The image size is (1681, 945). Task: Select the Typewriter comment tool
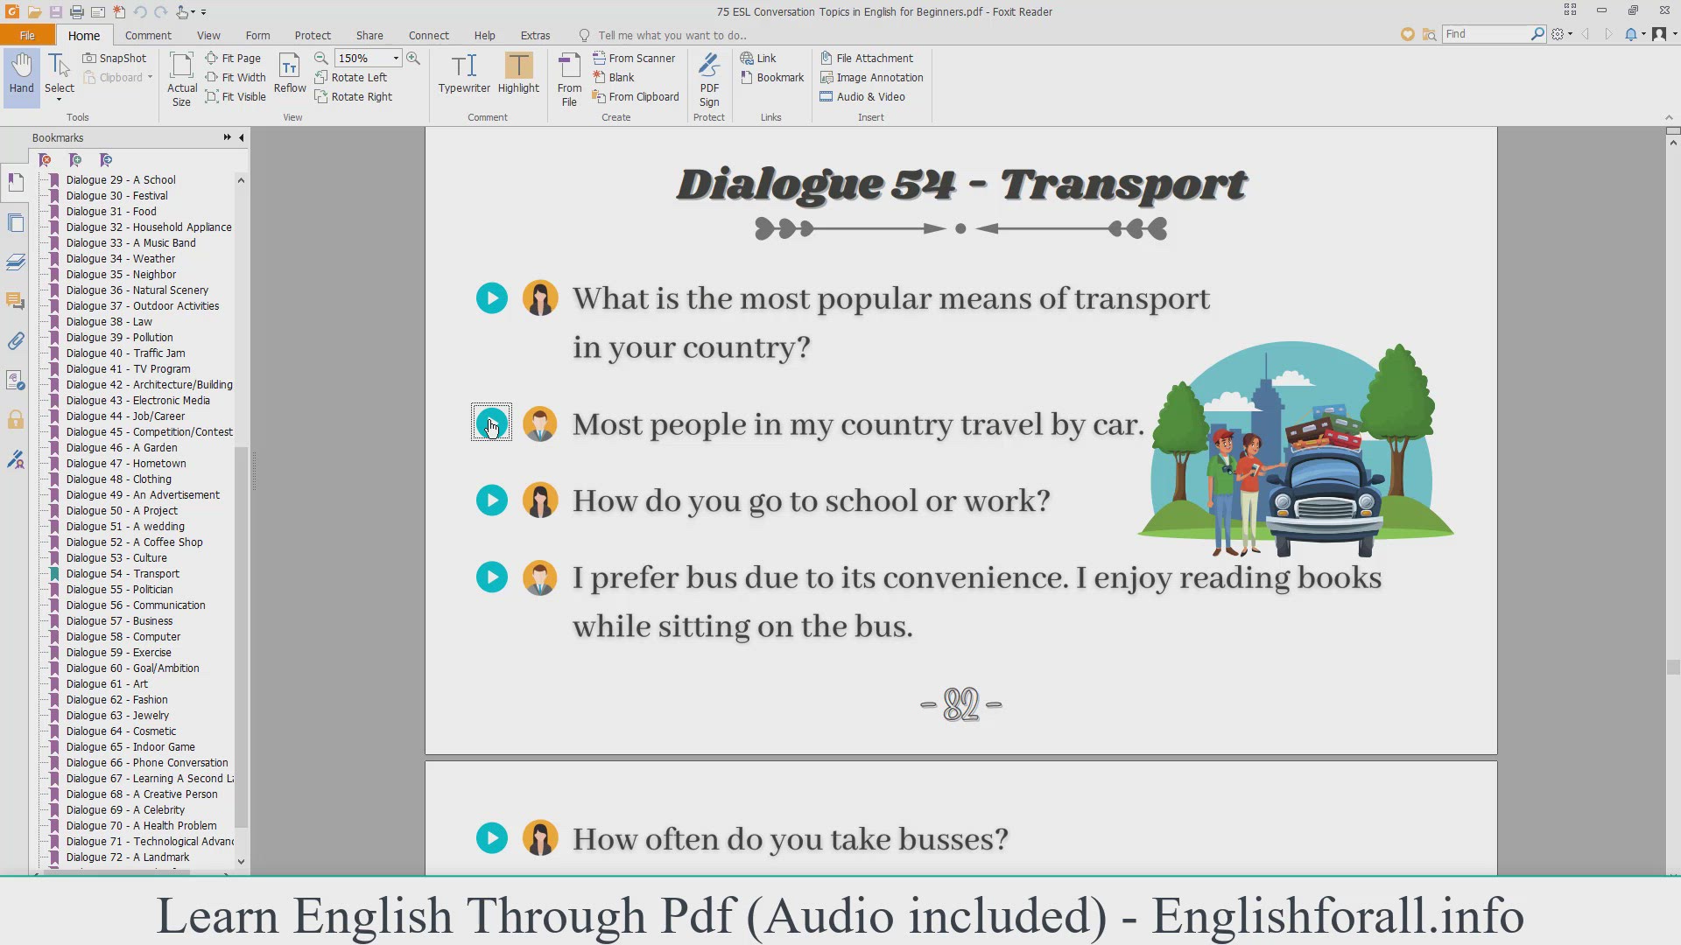[x=464, y=73]
